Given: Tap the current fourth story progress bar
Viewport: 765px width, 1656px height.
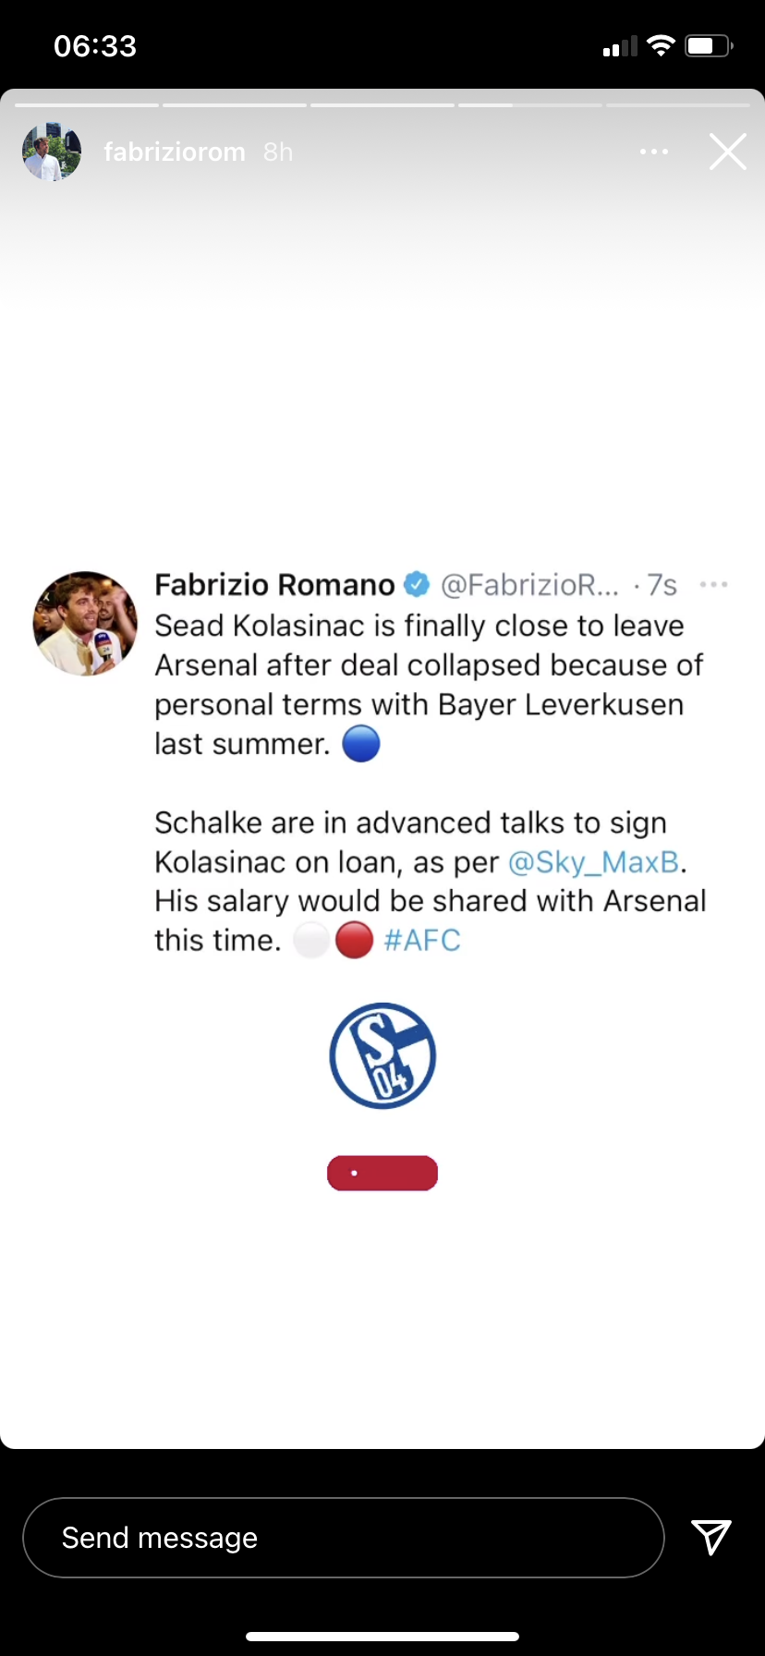Looking at the screenshot, I should tap(530, 105).
